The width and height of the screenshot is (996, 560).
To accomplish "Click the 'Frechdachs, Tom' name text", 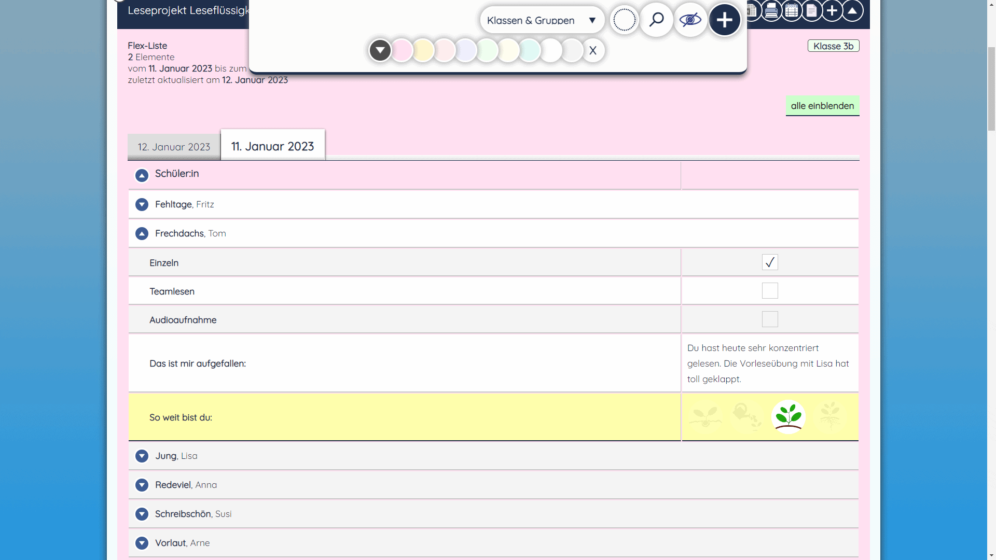I will (190, 234).
